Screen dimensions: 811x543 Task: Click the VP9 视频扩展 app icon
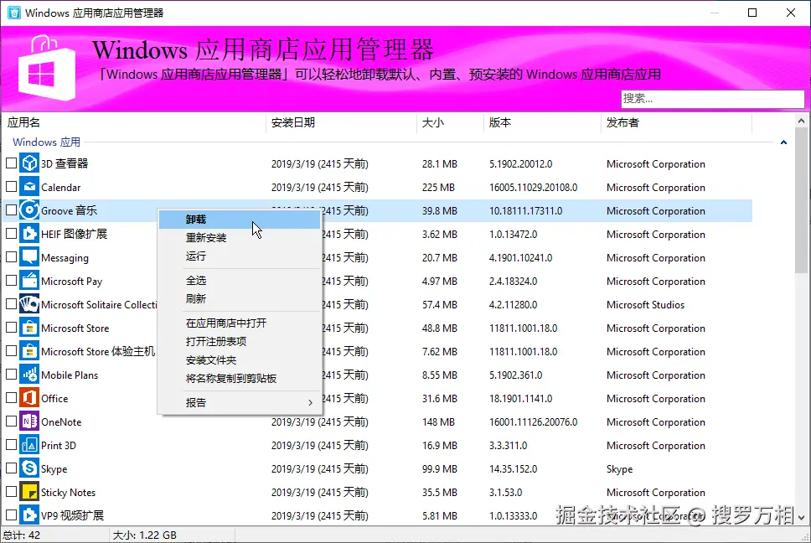29,515
